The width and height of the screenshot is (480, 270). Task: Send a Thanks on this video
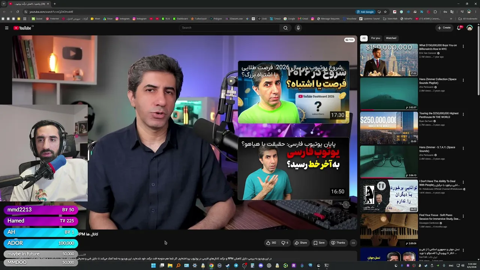pyautogui.click(x=338, y=243)
